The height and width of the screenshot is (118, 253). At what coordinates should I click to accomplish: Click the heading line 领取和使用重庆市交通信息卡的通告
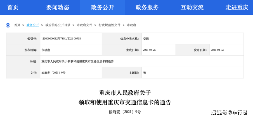pos(125,102)
